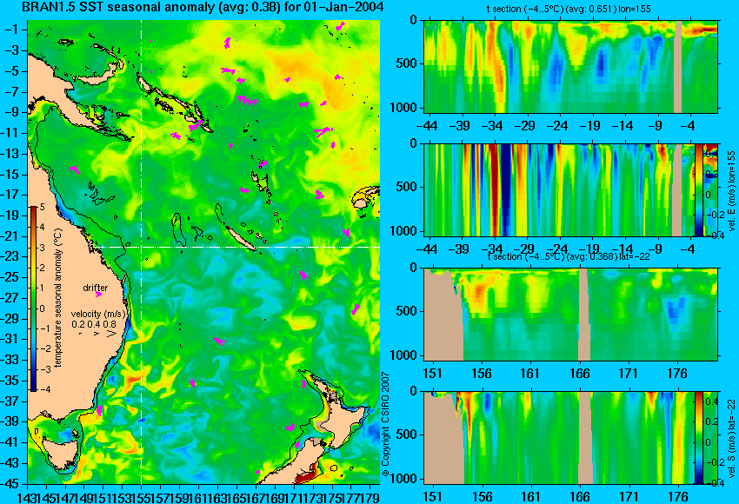Click the BRAN1.5 SST seasonal anomaly title
This screenshot has height=504, width=739.
pyautogui.click(x=203, y=7)
